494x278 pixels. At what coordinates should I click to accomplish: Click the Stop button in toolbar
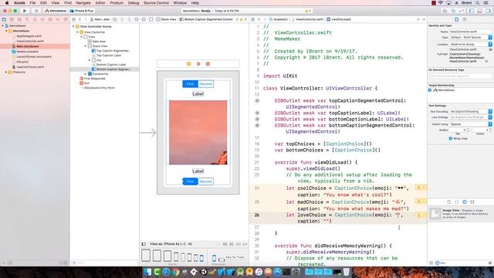tap(36, 11)
